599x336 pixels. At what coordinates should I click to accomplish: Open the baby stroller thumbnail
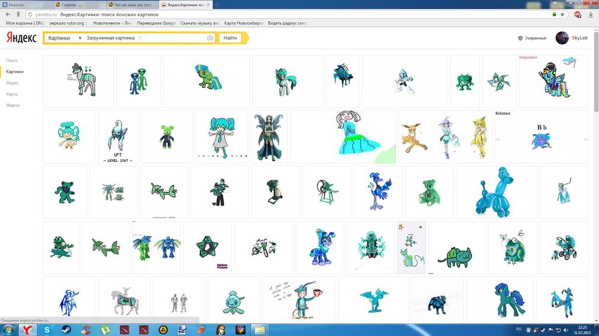coord(564,248)
